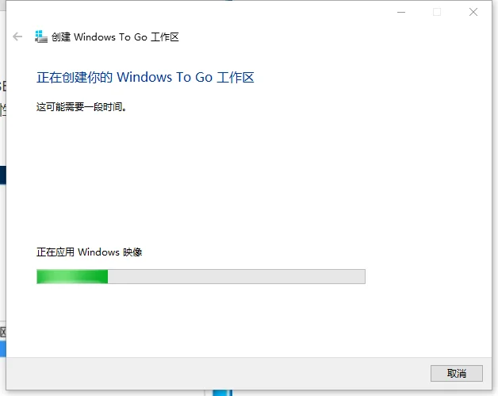Screen dimensions: 498x396
Task: Click the light blue strip at lower left edge
Action: pos(3,348)
